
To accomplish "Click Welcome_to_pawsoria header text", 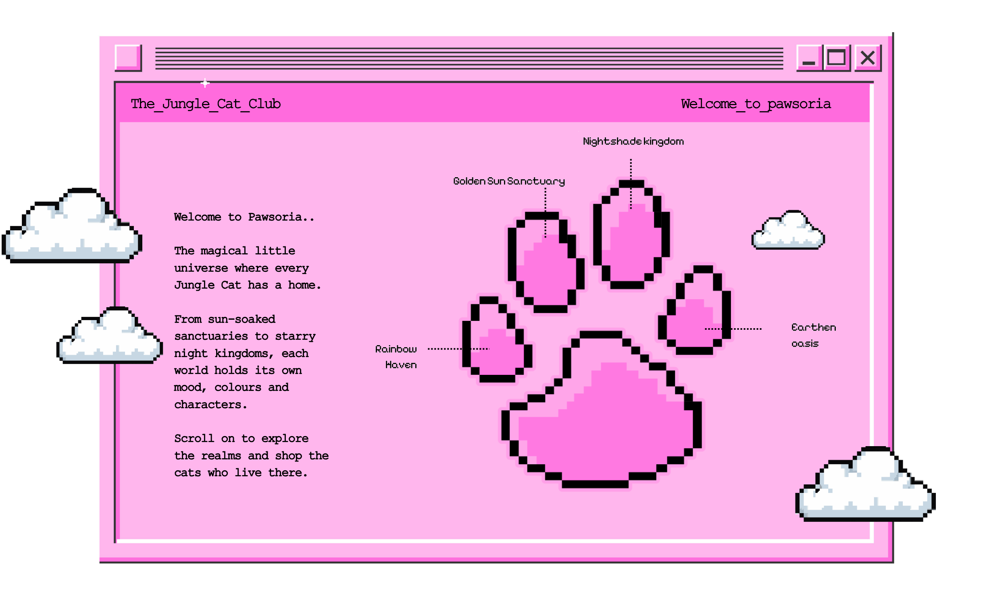I will tap(756, 104).
